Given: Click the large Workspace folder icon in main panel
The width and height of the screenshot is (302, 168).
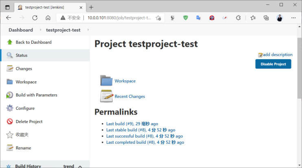Looking at the screenshot, I should (x=106, y=81).
